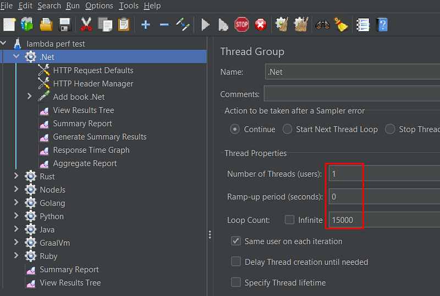
Task: Save the test plan with floppy icon
Action: pos(65,25)
